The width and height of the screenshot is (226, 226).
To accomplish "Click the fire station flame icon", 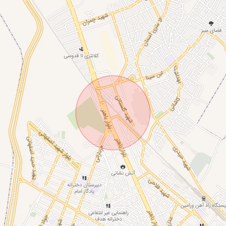I will (123, 167).
